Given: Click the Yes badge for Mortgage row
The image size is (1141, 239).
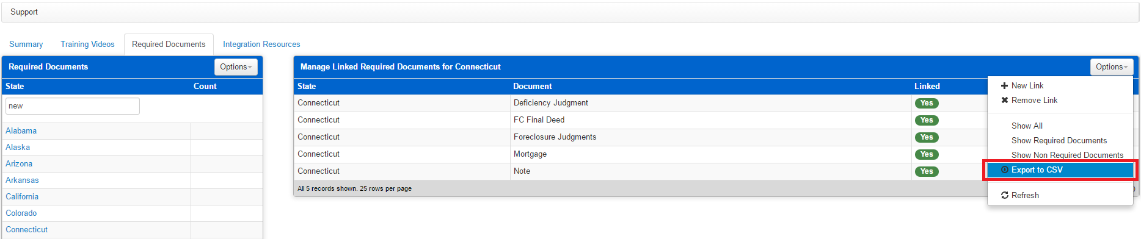Looking at the screenshot, I should (x=927, y=154).
